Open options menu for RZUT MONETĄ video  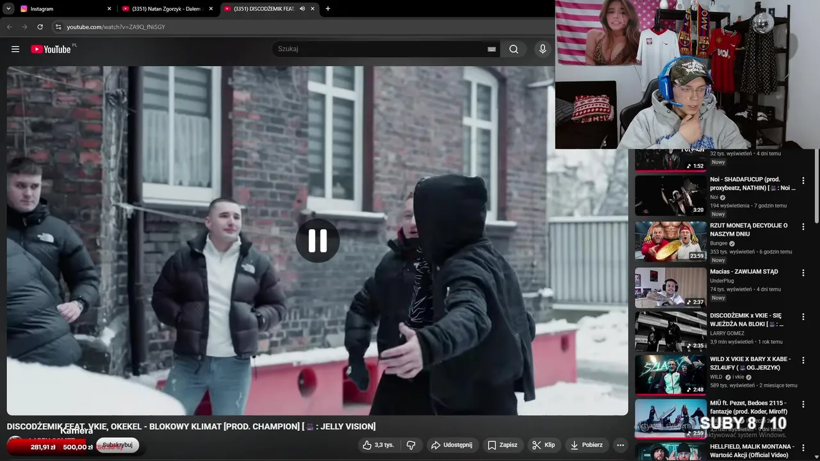803,227
